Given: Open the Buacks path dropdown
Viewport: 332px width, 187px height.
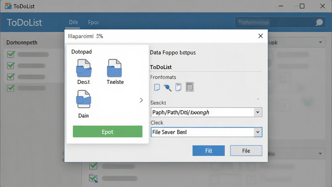Looking at the screenshot, I should 258,112.
